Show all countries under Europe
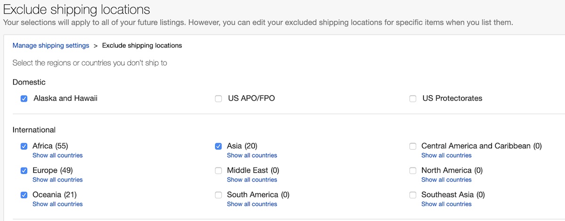This screenshot has width=565, height=221. [x=57, y=180]
